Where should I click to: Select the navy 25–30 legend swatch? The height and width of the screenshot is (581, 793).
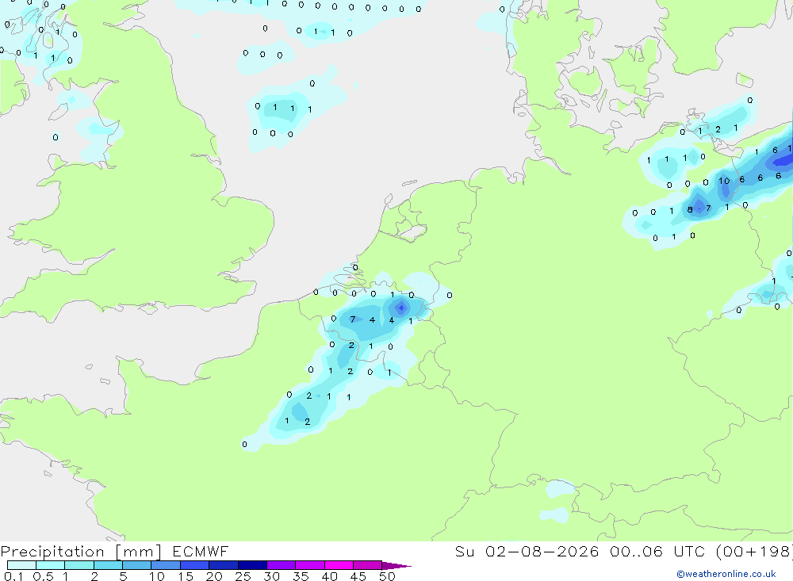pyautogui.click(x=252, y=565)
